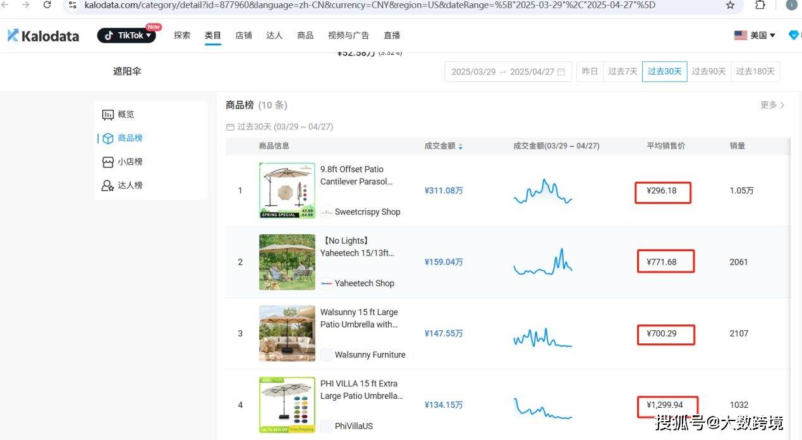The height and width of the screenshot is (440, 802).
Task: Open the Walsunny umbrella product thumbnail
Action: click(x=287, y=333)
